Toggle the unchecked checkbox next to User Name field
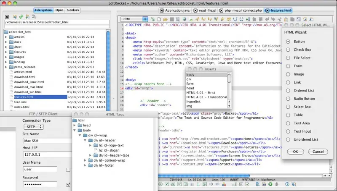Image resolution: width=337 pixels, height=191 pixels. tap(68, 170)
